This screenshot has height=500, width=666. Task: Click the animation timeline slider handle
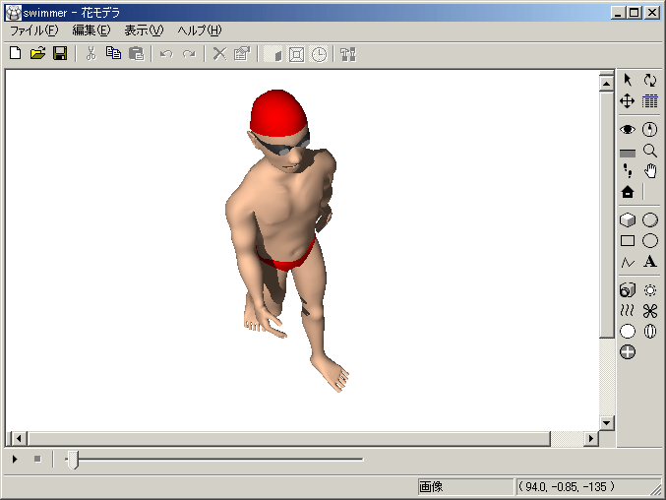(73, 460)
